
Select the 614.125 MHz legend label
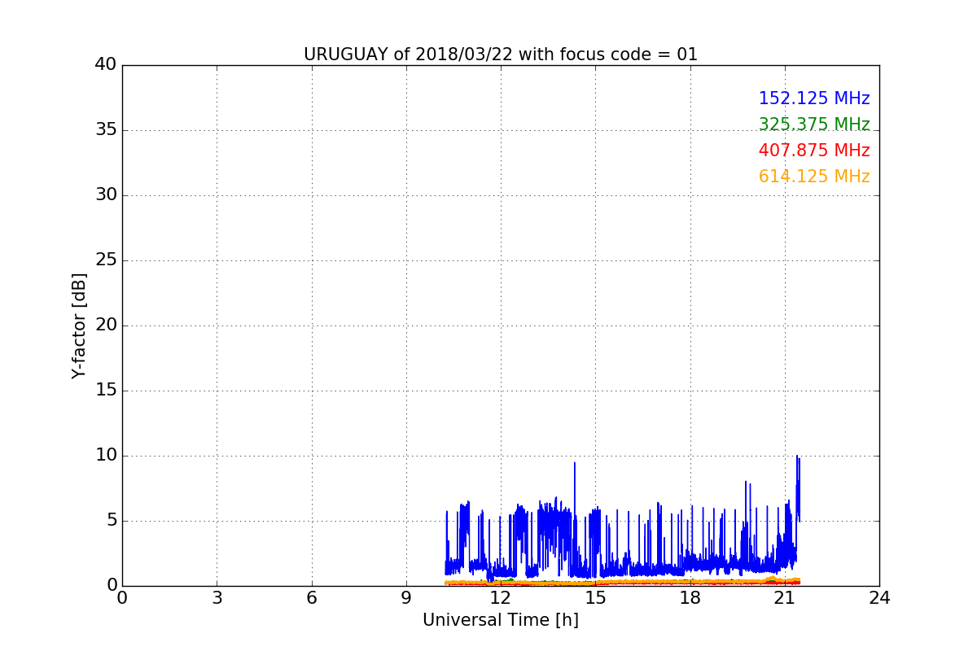pyautogui.click(x=814, y=177)
